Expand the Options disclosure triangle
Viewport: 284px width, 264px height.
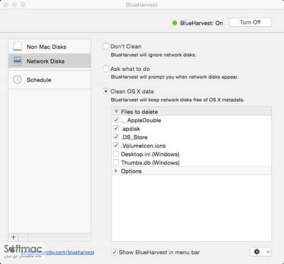(x=116, y=171)
